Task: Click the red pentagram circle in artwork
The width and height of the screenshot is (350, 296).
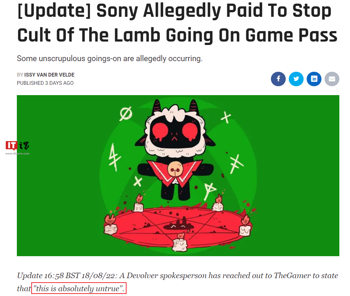Action: coord(177,227)
